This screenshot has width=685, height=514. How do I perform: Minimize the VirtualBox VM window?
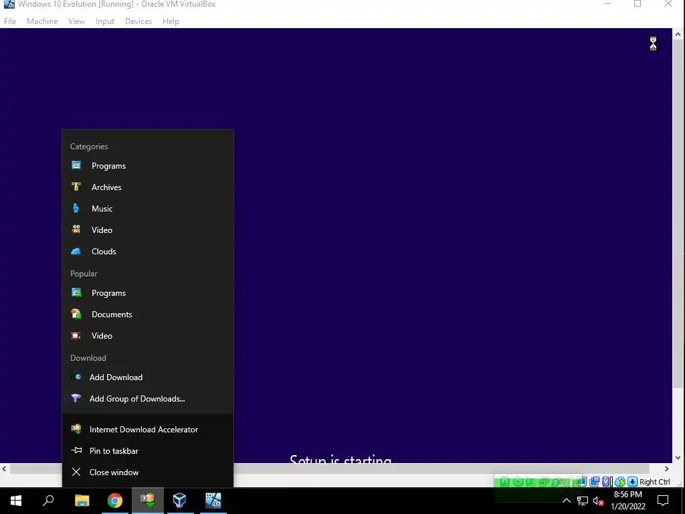click(x=607, y=4)
